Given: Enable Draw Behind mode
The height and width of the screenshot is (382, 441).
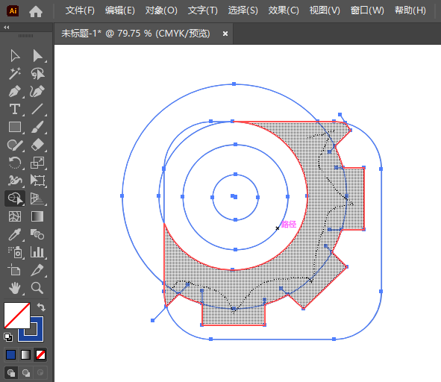Looking at the screenshot, I should click(26, 373).
